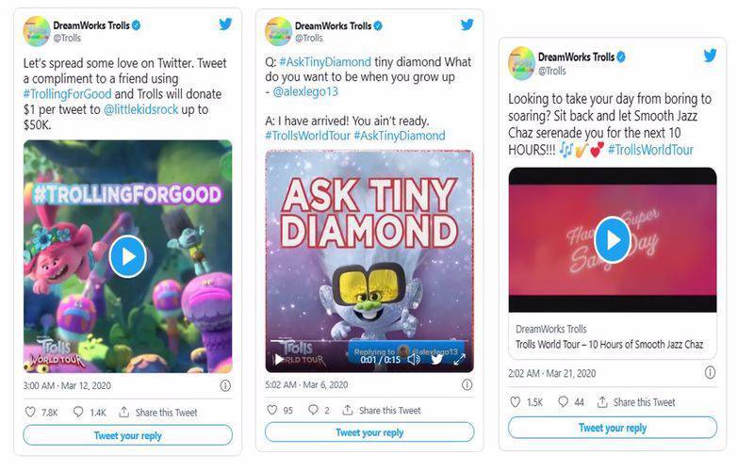Screen dimensions: 754x471
Task: Share the Mar 6, 2020 tweet
Action: [382, 410]
